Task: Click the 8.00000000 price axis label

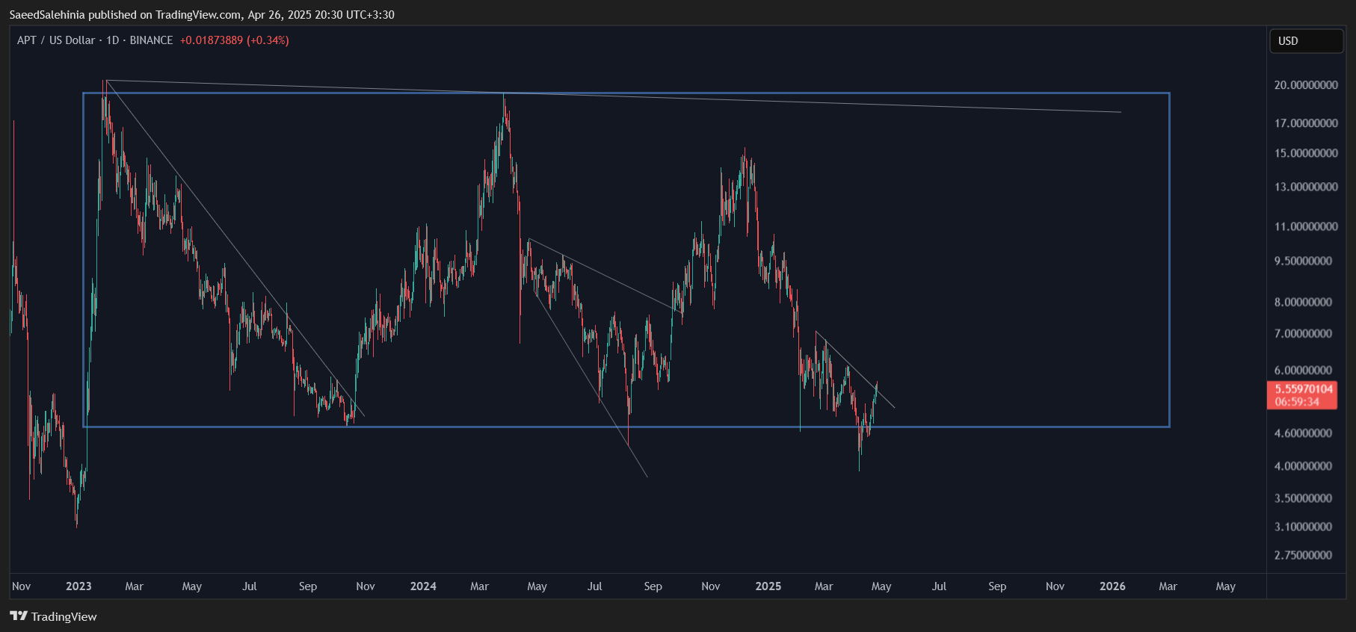Action: [1303, 302]
